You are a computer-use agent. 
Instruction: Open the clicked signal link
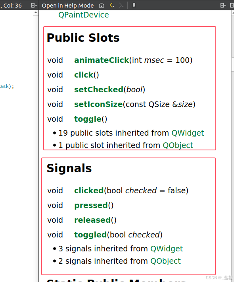[x=89, y=191]
